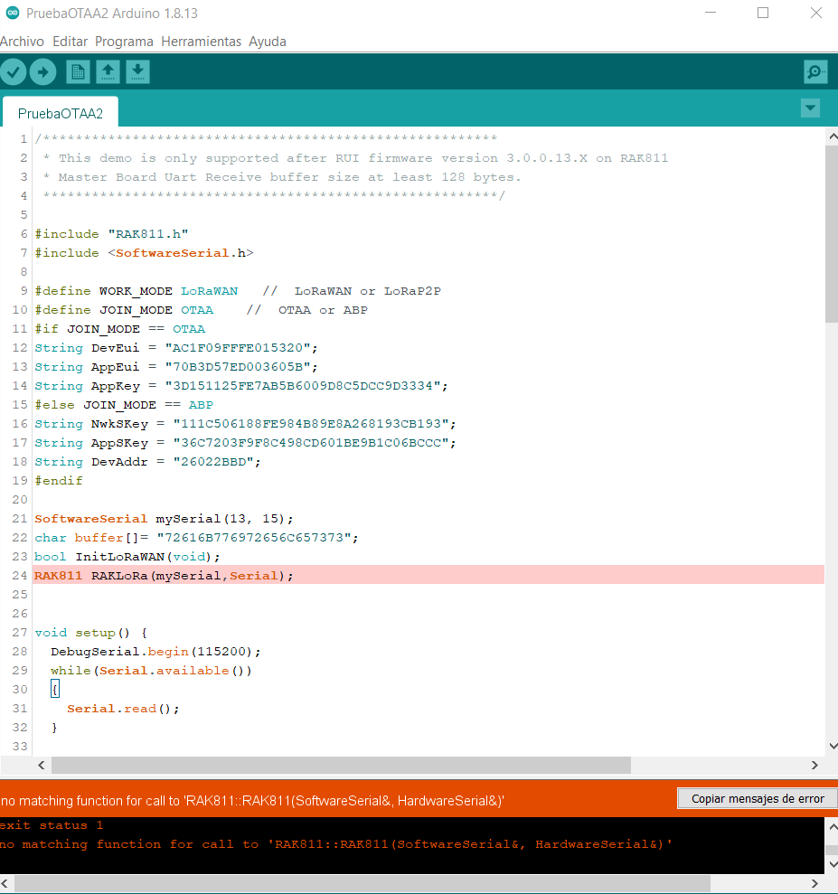Screen dimensions: 838x894
Task: Click Copiar mensajes de error button
Action: 757,799
